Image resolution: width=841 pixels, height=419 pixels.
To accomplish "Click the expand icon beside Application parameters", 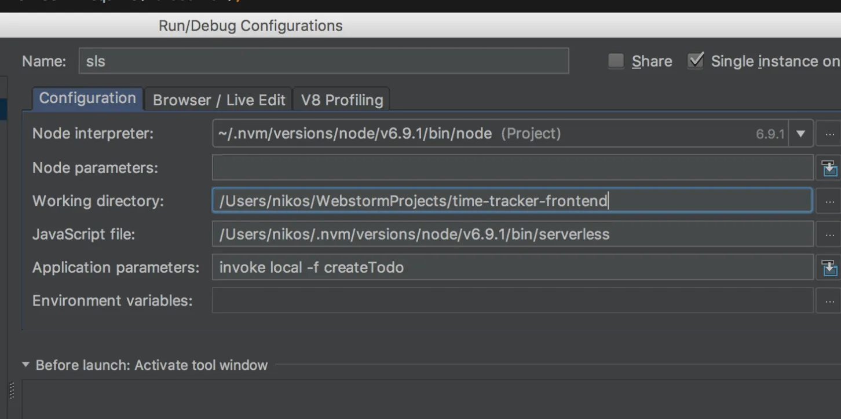I will [829, 267].
